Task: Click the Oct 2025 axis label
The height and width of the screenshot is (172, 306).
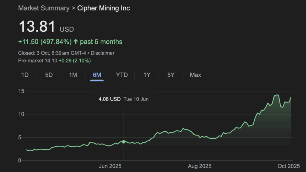Action: point(289,166)
